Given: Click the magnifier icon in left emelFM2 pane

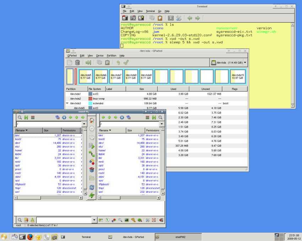Looking at the screenshot, I should point(20,117).
